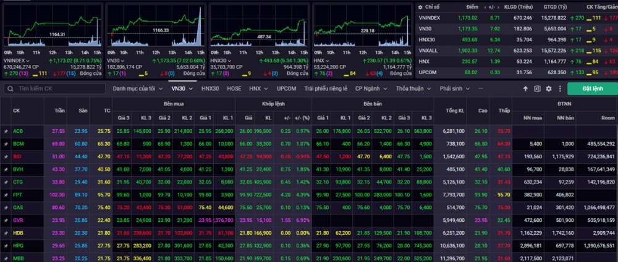Pin the HPG stock row
This screenshot has height=262, width=618.
(x=6, y=246)
